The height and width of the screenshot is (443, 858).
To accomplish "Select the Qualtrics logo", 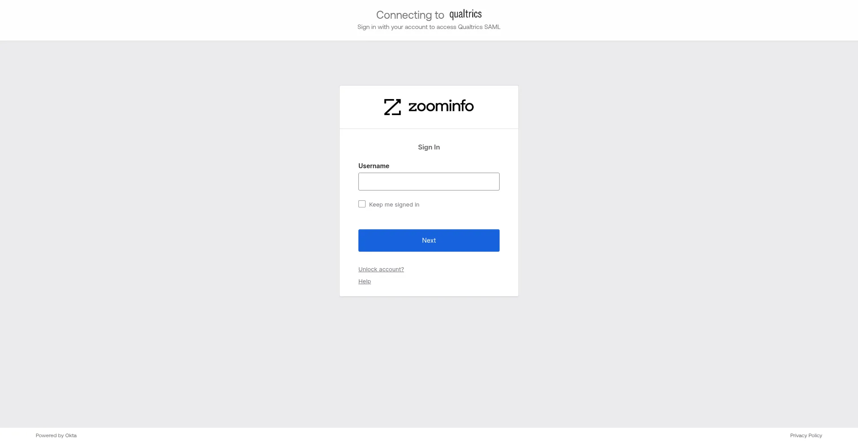I will tap(465, 14).
